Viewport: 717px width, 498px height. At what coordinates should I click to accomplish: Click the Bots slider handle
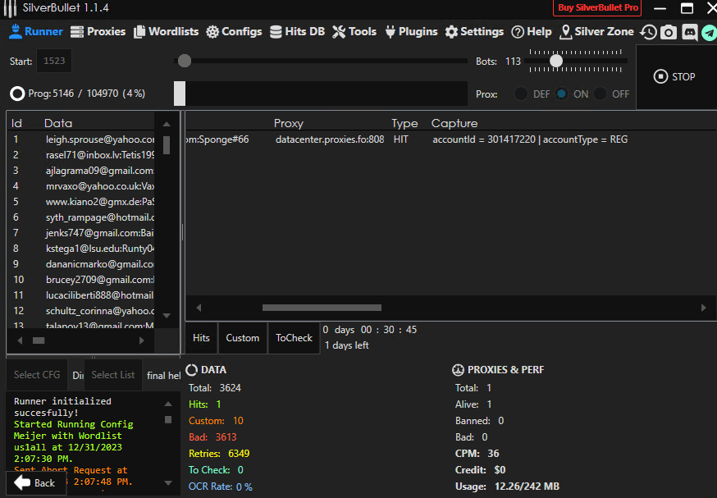click(556, 61)
